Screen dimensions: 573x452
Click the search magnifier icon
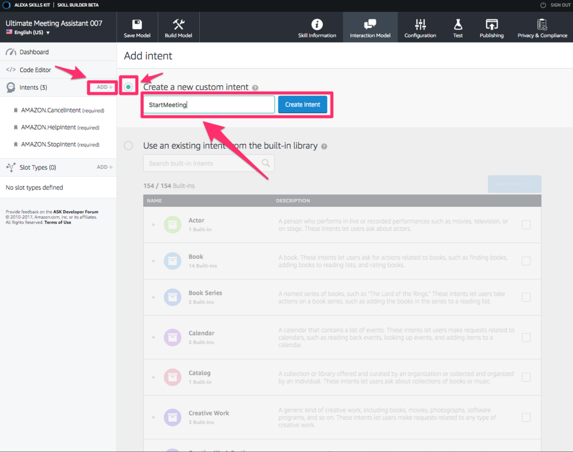266,163
